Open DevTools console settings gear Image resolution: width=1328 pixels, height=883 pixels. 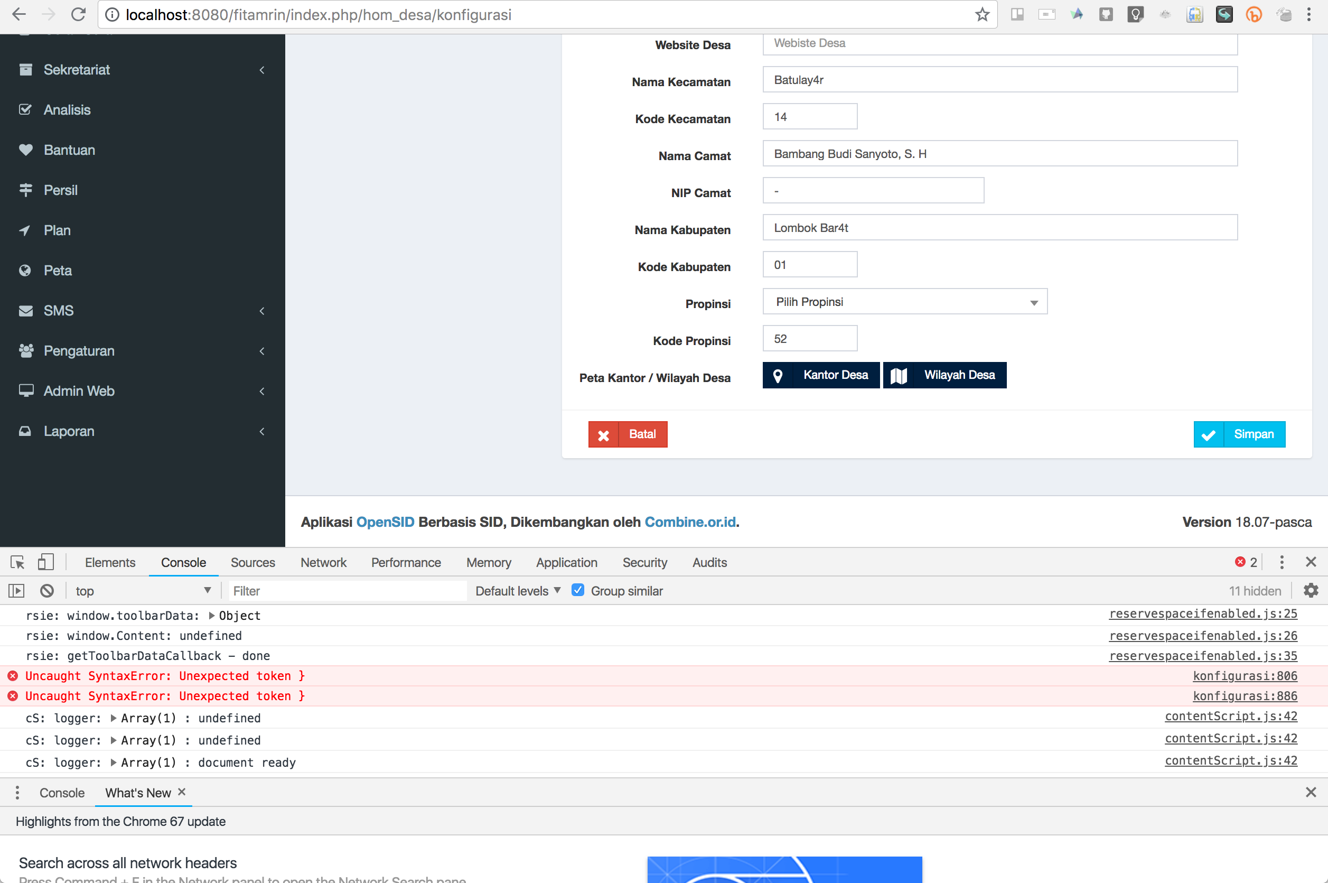click(x=1311, y=590)
